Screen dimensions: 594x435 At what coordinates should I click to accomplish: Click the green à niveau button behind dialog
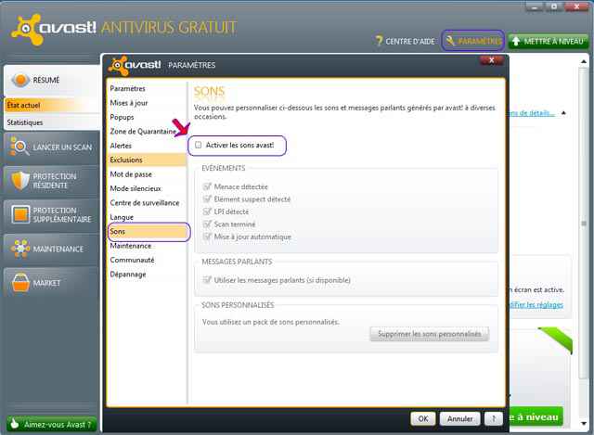pyautogui.click(x=535, y=416)
